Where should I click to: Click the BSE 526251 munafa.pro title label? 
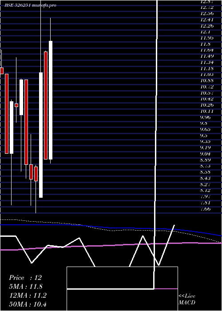(31, 5)
